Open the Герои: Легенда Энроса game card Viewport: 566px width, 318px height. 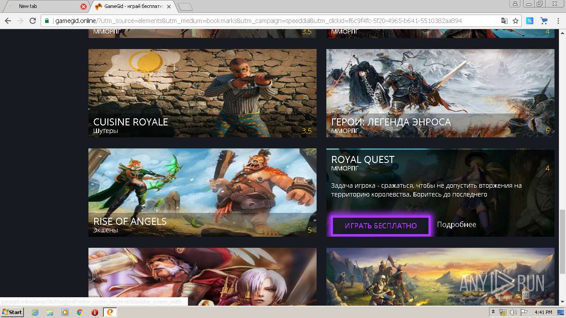click(440, 93)
